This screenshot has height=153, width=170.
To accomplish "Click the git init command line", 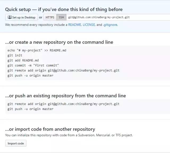I will (15, 55).
